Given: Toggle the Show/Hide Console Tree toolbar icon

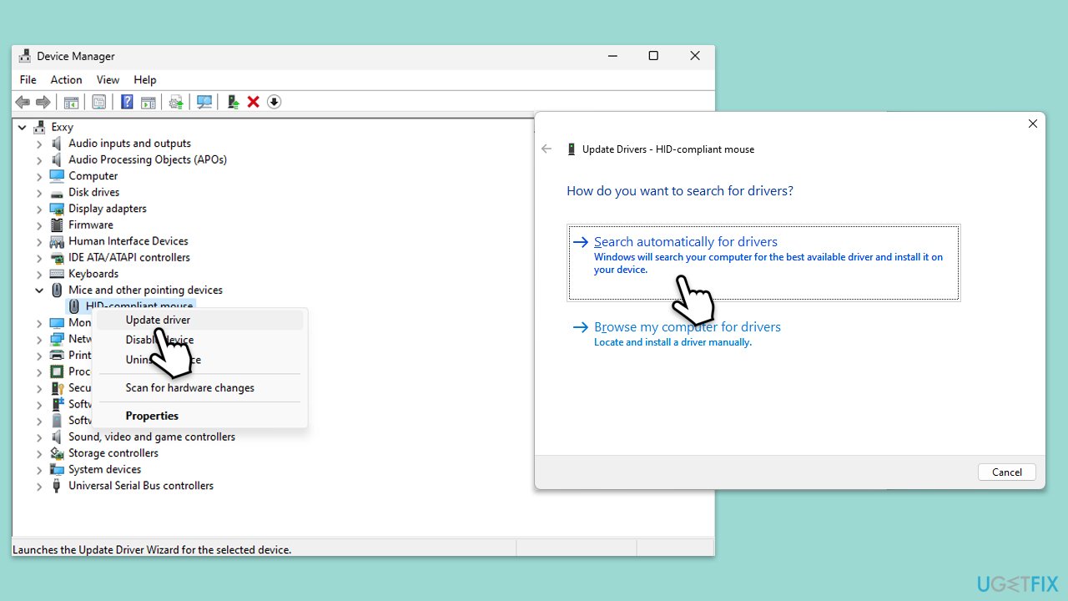Looking at the screenshot, I should pos(72,102).
